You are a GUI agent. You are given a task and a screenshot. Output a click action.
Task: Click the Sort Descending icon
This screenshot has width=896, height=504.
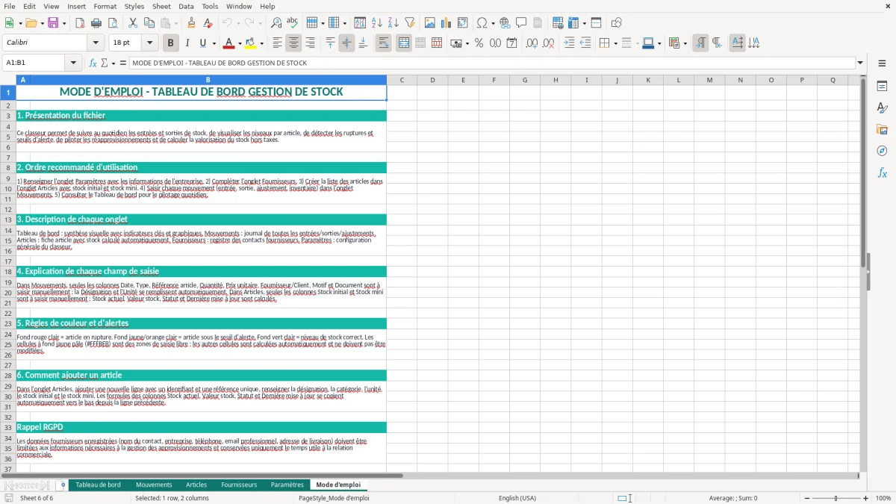click(393, 23)
